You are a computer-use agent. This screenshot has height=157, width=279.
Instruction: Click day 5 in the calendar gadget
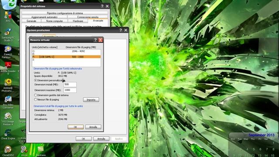[254, 149]
